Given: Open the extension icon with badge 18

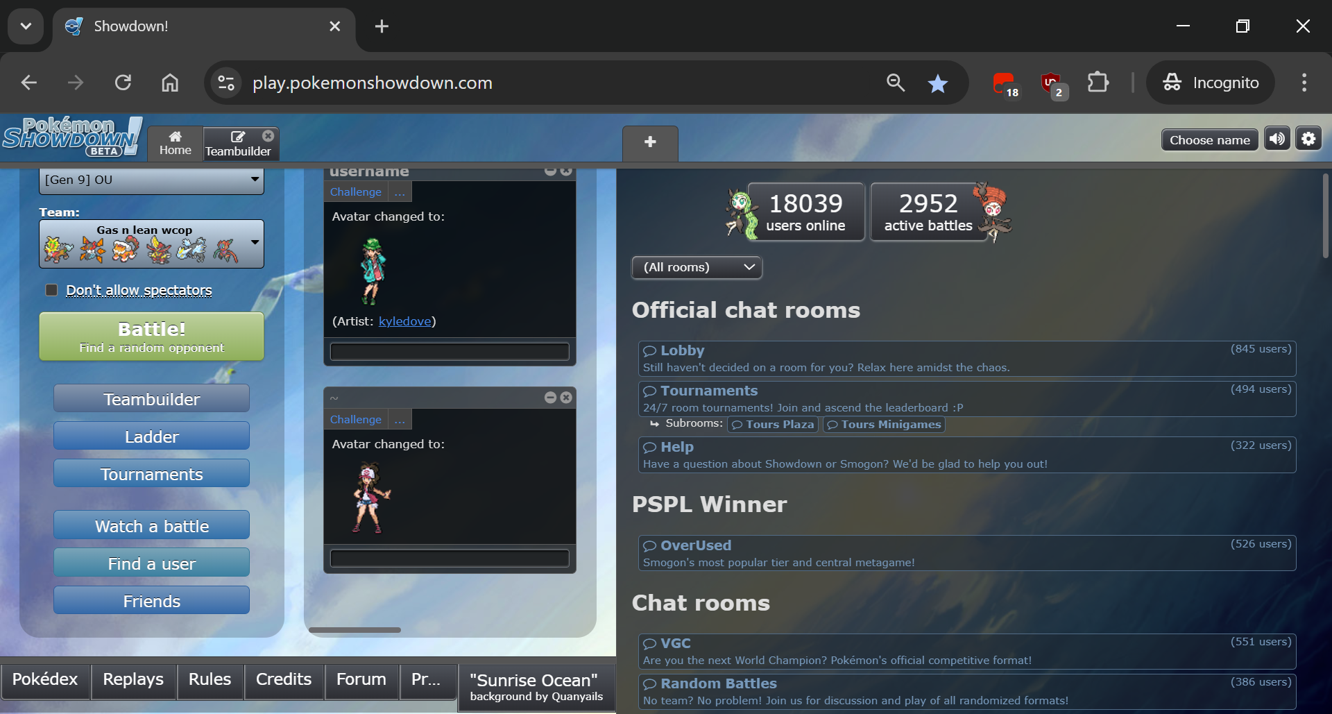Looking at the screenshot, I should coord(1005,84).
